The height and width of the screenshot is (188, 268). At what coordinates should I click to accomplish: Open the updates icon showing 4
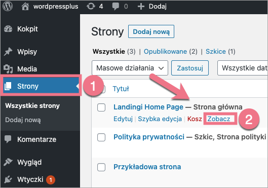tap(91, 7)
